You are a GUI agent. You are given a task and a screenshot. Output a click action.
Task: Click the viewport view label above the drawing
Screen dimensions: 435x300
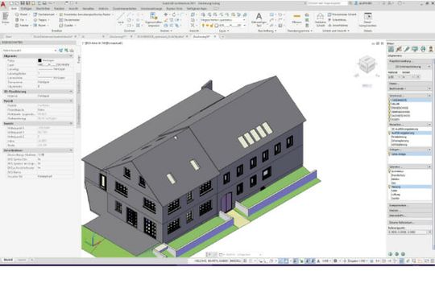pos(103,43)
